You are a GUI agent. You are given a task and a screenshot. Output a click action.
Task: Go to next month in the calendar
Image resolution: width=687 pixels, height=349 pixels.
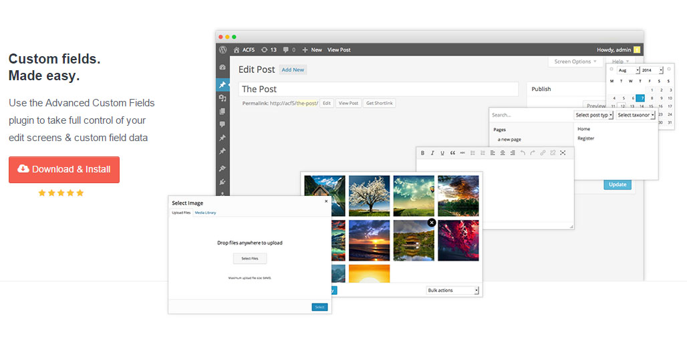pos(668,70)
